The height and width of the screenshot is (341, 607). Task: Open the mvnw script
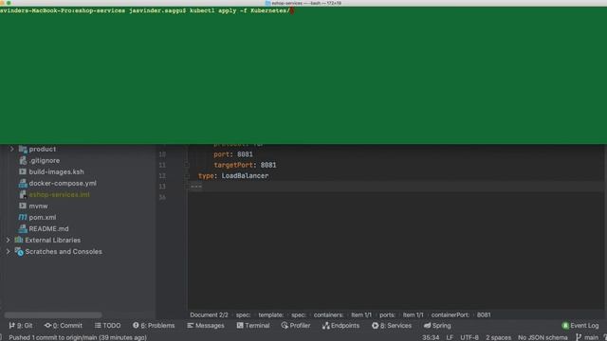pyautogui.click(x=38, y=206)
